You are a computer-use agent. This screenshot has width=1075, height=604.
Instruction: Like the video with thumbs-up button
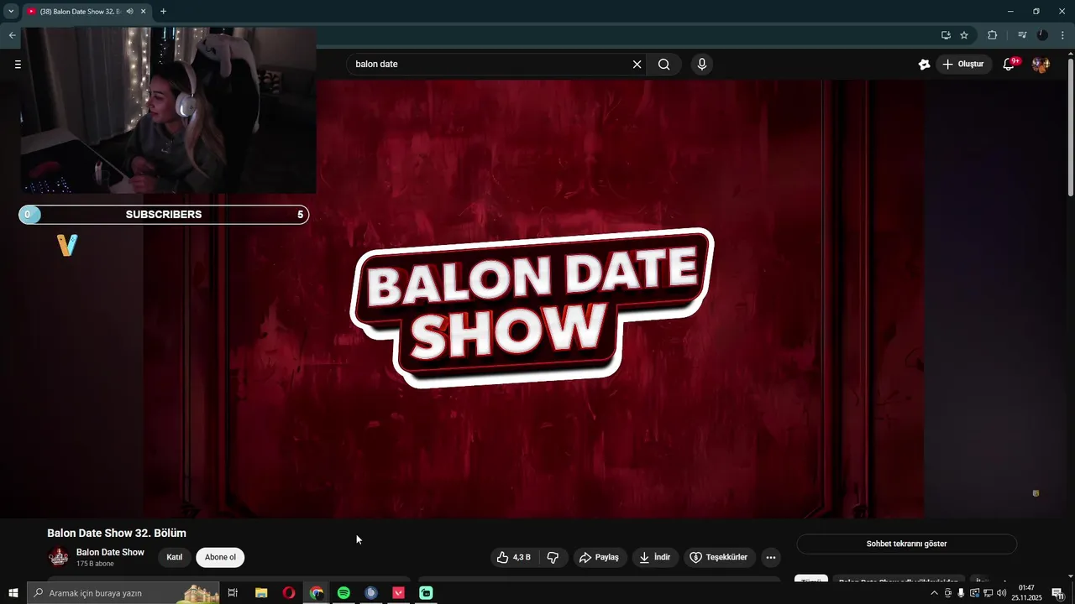click(513, 557)
